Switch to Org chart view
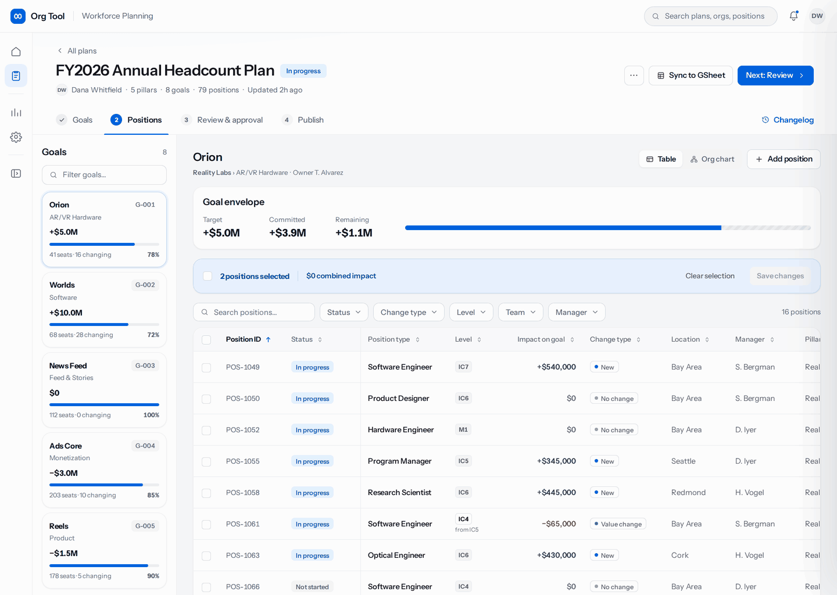 712,159
